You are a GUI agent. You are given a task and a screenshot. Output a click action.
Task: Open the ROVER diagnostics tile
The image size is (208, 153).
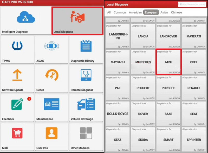[x=143, y=114]
